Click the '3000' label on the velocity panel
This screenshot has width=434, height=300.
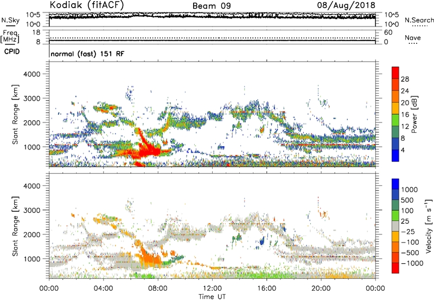point(31,210)
